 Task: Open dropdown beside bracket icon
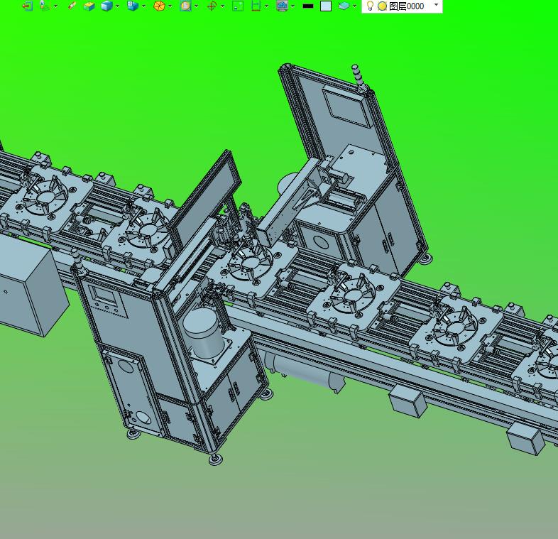point(267,6)
